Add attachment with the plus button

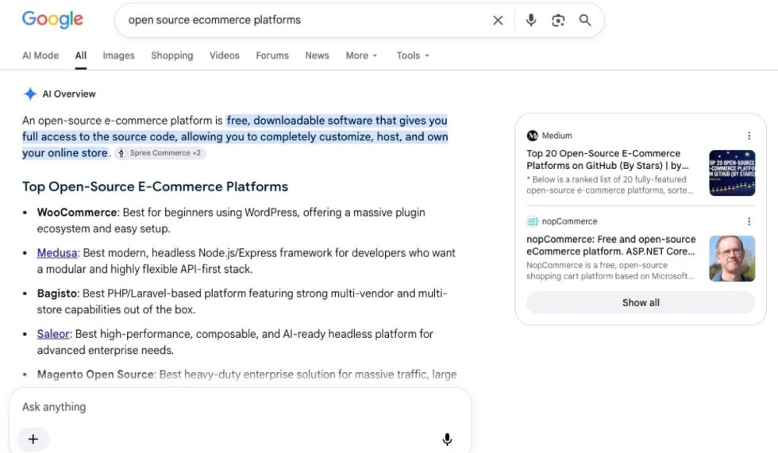[33, 440]
